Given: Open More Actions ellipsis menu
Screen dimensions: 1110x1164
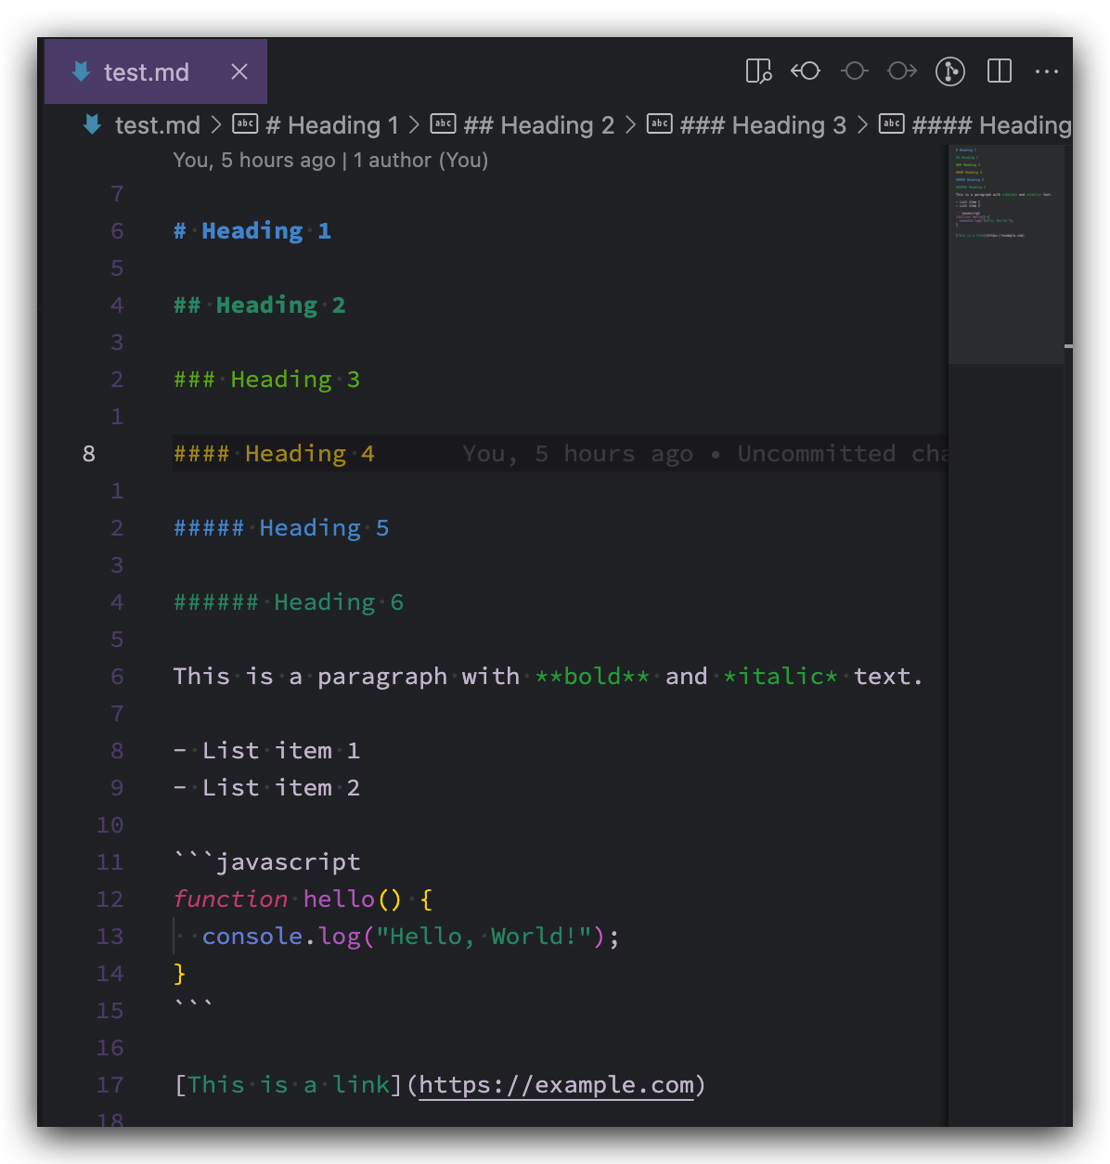Looking at the screenshot, I should tap(1047, 71).
